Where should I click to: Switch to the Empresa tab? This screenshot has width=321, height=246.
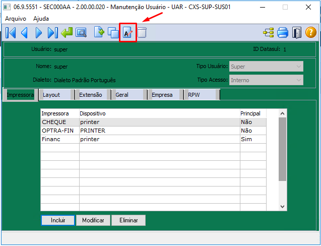click(166, 95)
